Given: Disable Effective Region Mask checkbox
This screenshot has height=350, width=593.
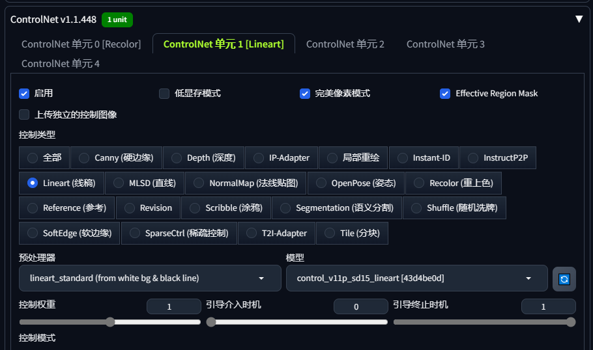Looking at the screenshot, I should pyautogui.click(x=445, y=93).
